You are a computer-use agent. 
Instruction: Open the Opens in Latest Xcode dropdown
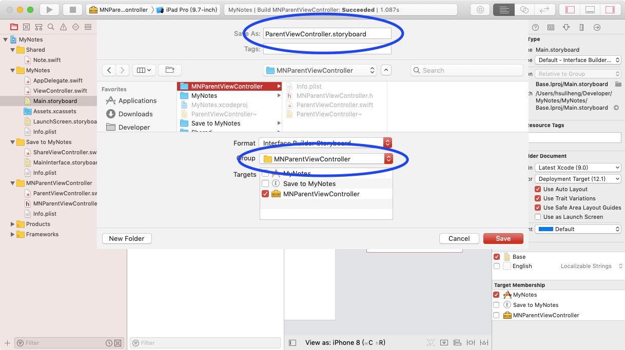[578, 168]
